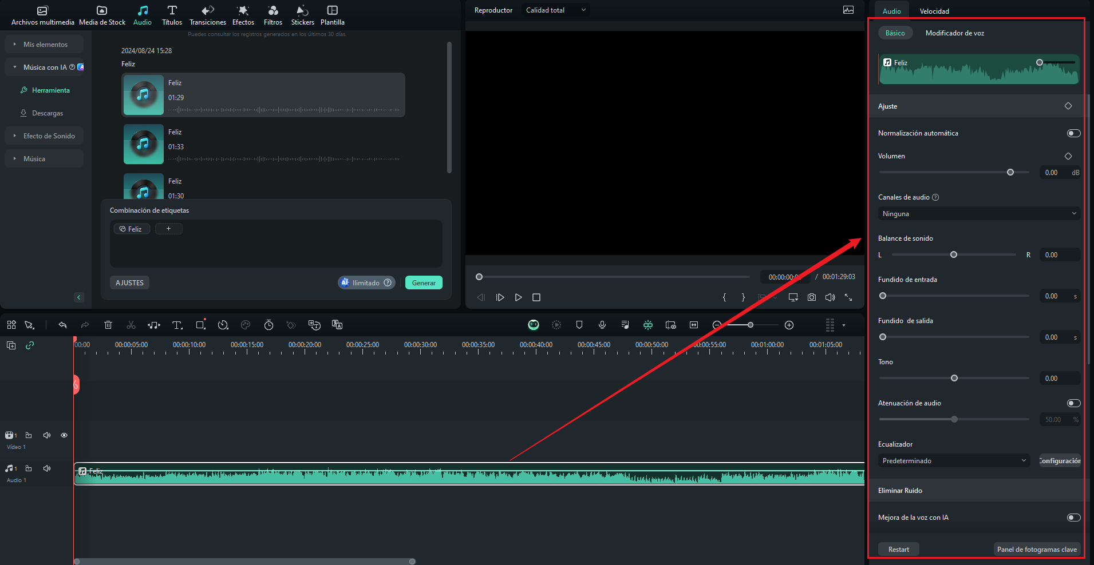Add a Volumen keyframe with the diamond
The height and width of the screenshot is (565, 1094).
point(1068,156)
